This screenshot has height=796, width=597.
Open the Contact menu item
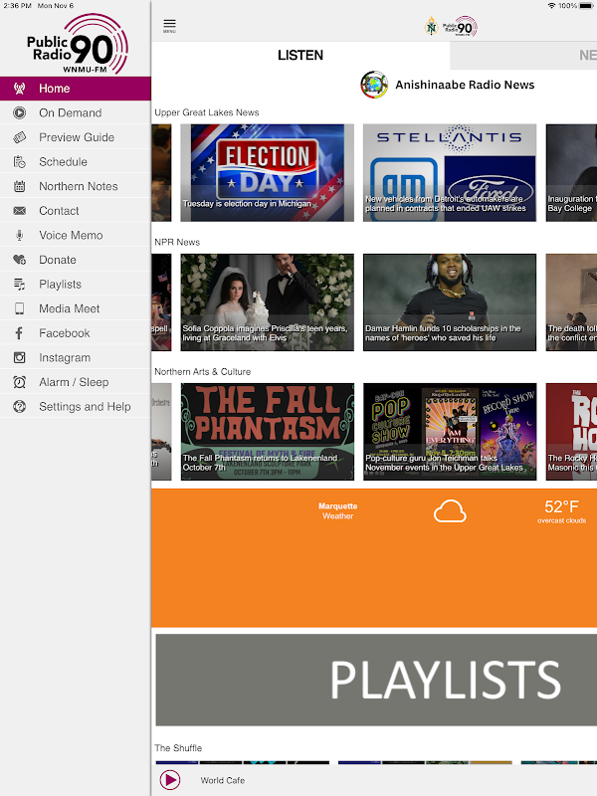point(76,211)
